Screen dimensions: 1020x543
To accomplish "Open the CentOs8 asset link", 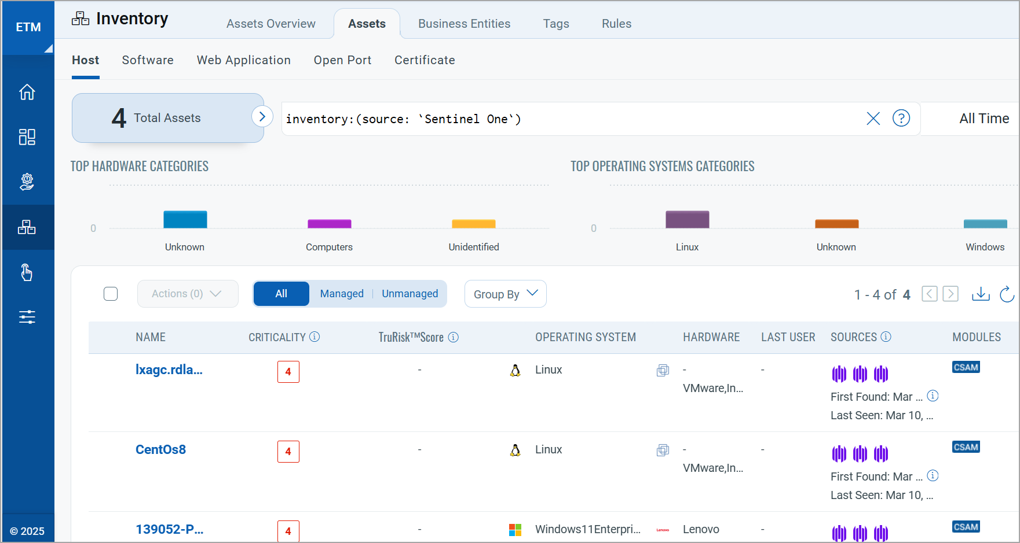I will [160, 449].
